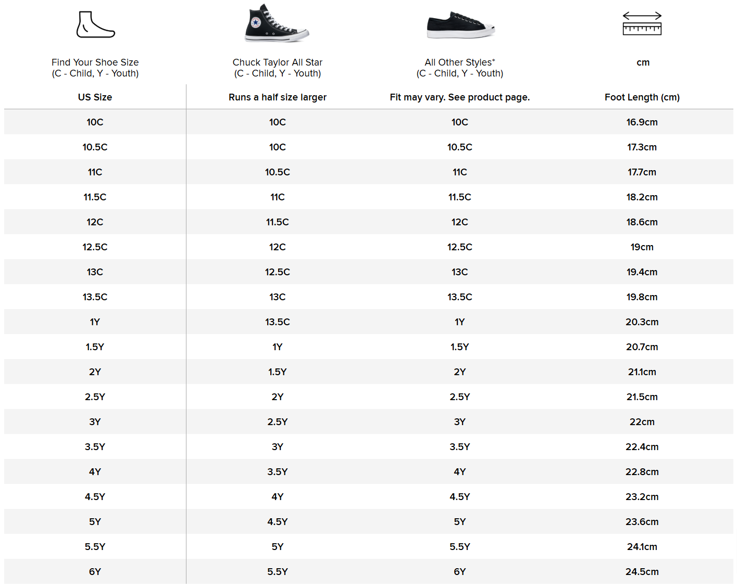This screenshot has height=588, width=737.
Task: Click the 5.5Y cell in Chuck Taylor column
Action: point(277,572)
